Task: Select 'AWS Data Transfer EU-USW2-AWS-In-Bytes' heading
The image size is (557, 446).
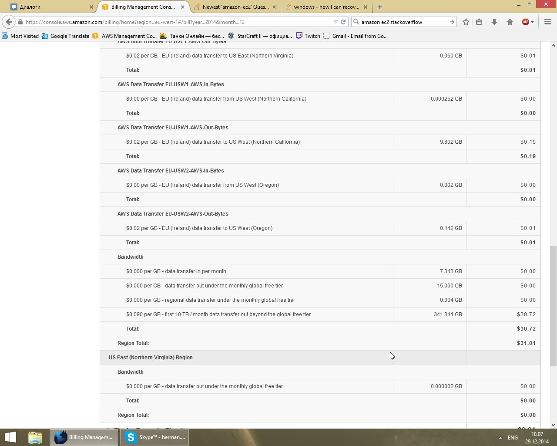Action: click(x=171, y=171)
